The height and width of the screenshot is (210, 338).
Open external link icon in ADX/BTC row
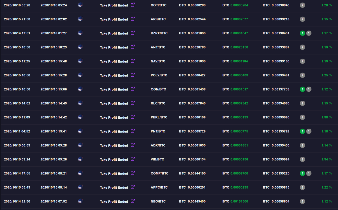click(133, 145)
